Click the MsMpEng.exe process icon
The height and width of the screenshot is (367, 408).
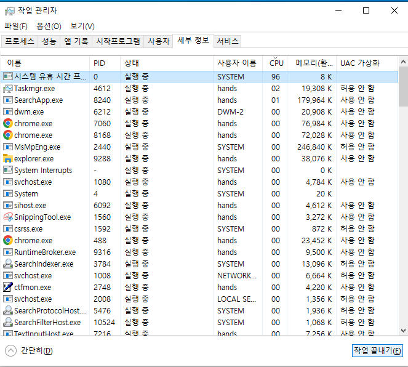coord(8,147)
